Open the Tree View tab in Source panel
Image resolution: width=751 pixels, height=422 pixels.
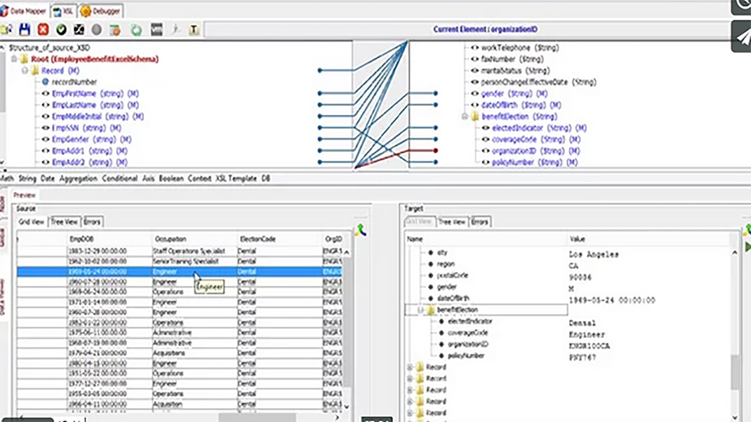[64, 222]
